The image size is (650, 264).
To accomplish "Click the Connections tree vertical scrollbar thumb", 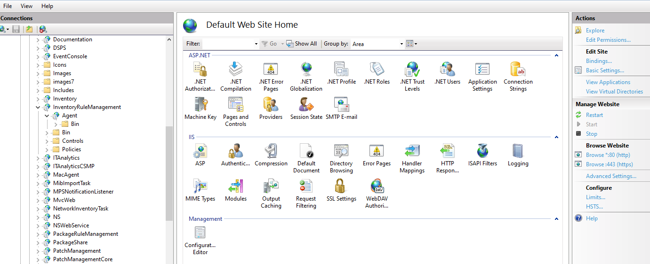I will [x=169, y=174].
